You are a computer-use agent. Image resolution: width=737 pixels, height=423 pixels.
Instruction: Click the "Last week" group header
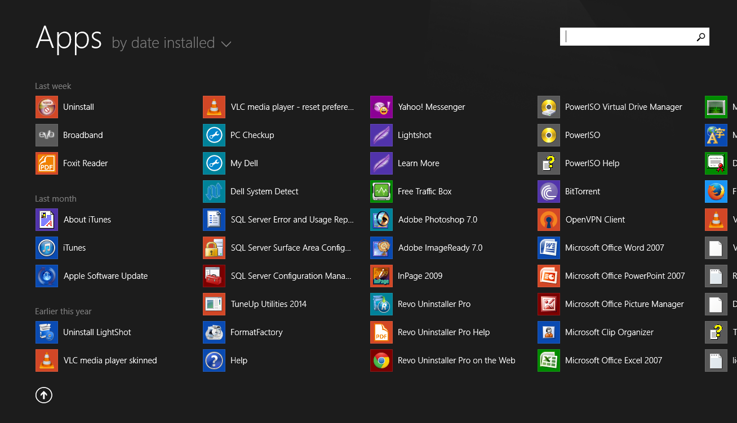53,86
